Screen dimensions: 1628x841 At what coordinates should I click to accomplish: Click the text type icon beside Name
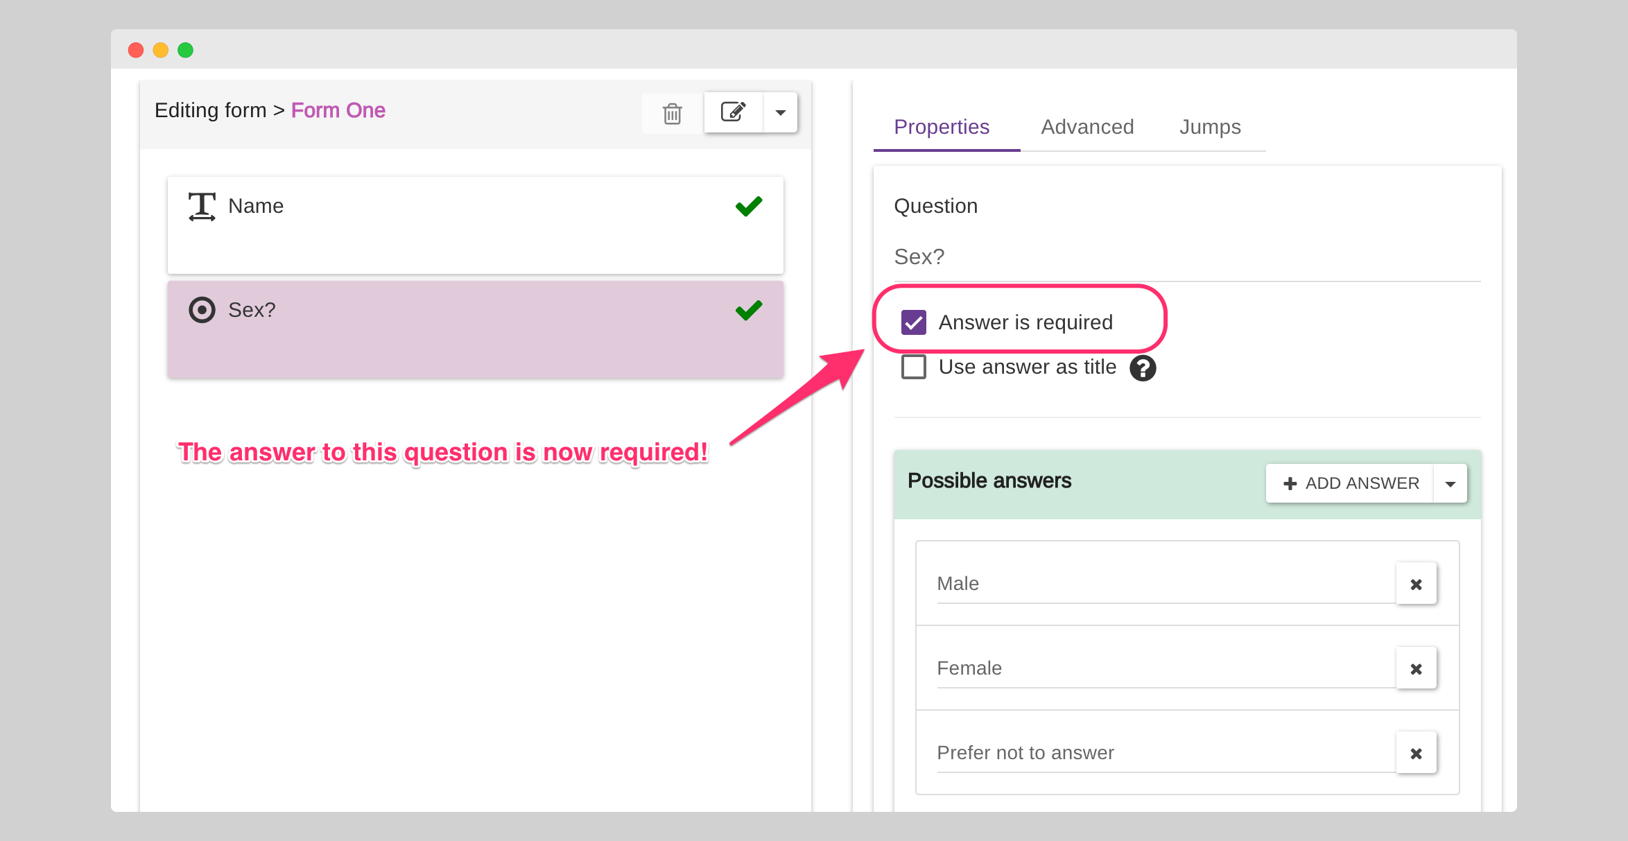202,207
